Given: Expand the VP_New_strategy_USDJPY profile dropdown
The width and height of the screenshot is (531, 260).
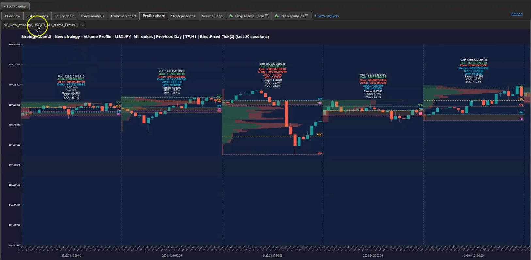Looking at the screenshot, I should pyautogui.click(x=44, y=25).
